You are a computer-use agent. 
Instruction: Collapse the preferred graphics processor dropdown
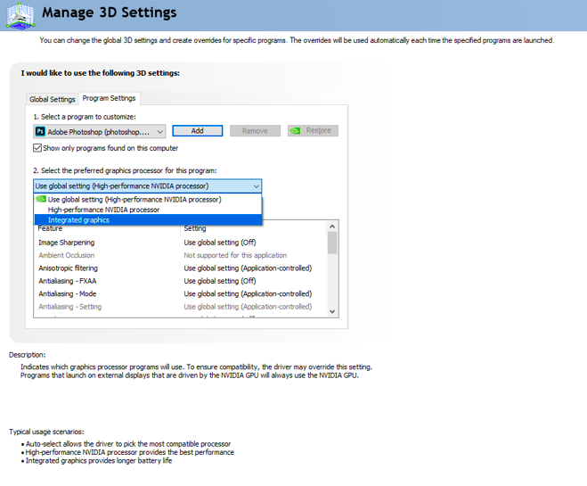[148, 185]
